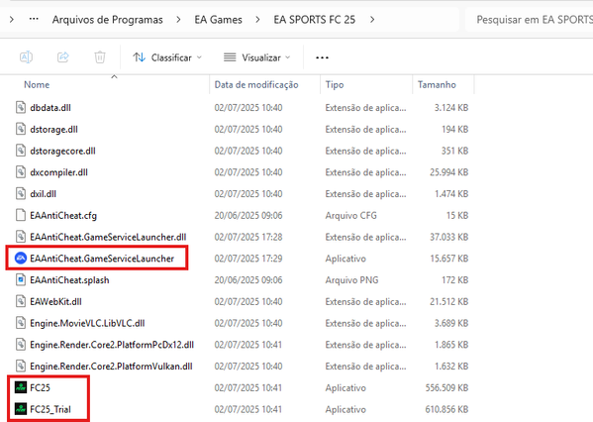Click the EAAntiCheat.GameServiceLauncher.dll file name

click(108, 238)
